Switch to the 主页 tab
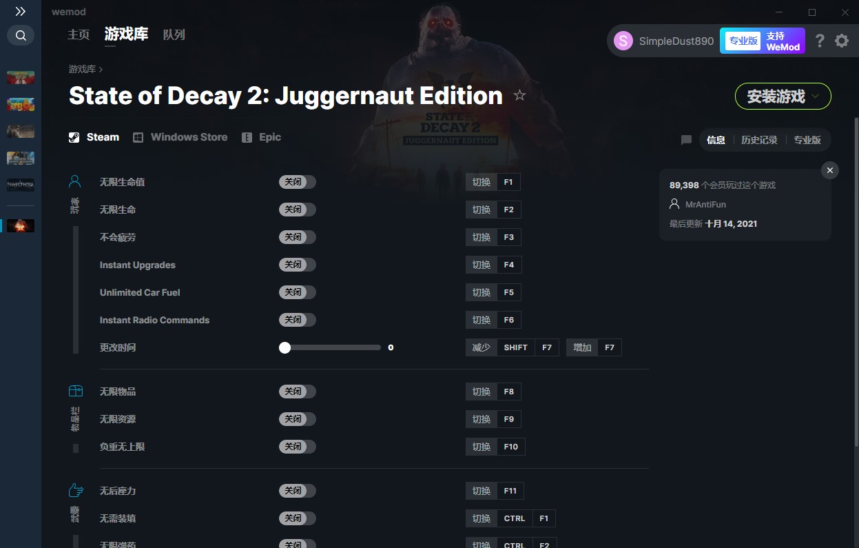 (x=79, y=34)
